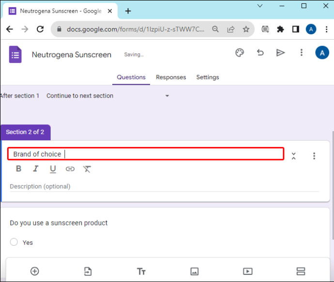
Task: Underline the section title text
Action: pyautogui.click(x=53, y=169)
